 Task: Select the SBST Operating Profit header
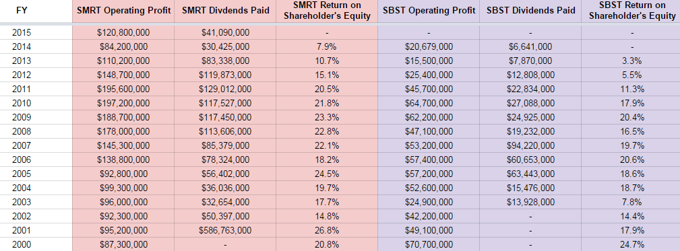click(429, 11)
